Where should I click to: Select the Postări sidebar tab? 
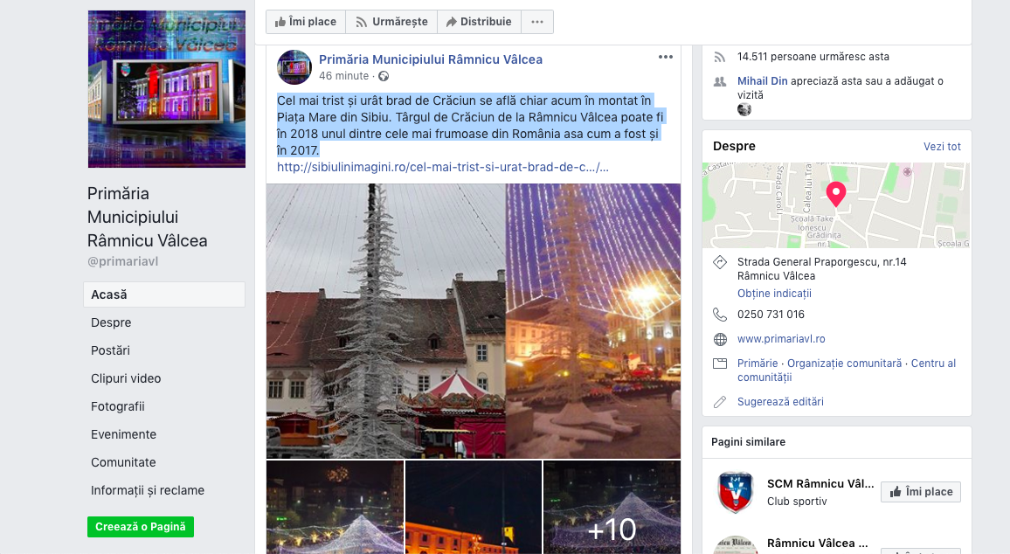point(110,350)
